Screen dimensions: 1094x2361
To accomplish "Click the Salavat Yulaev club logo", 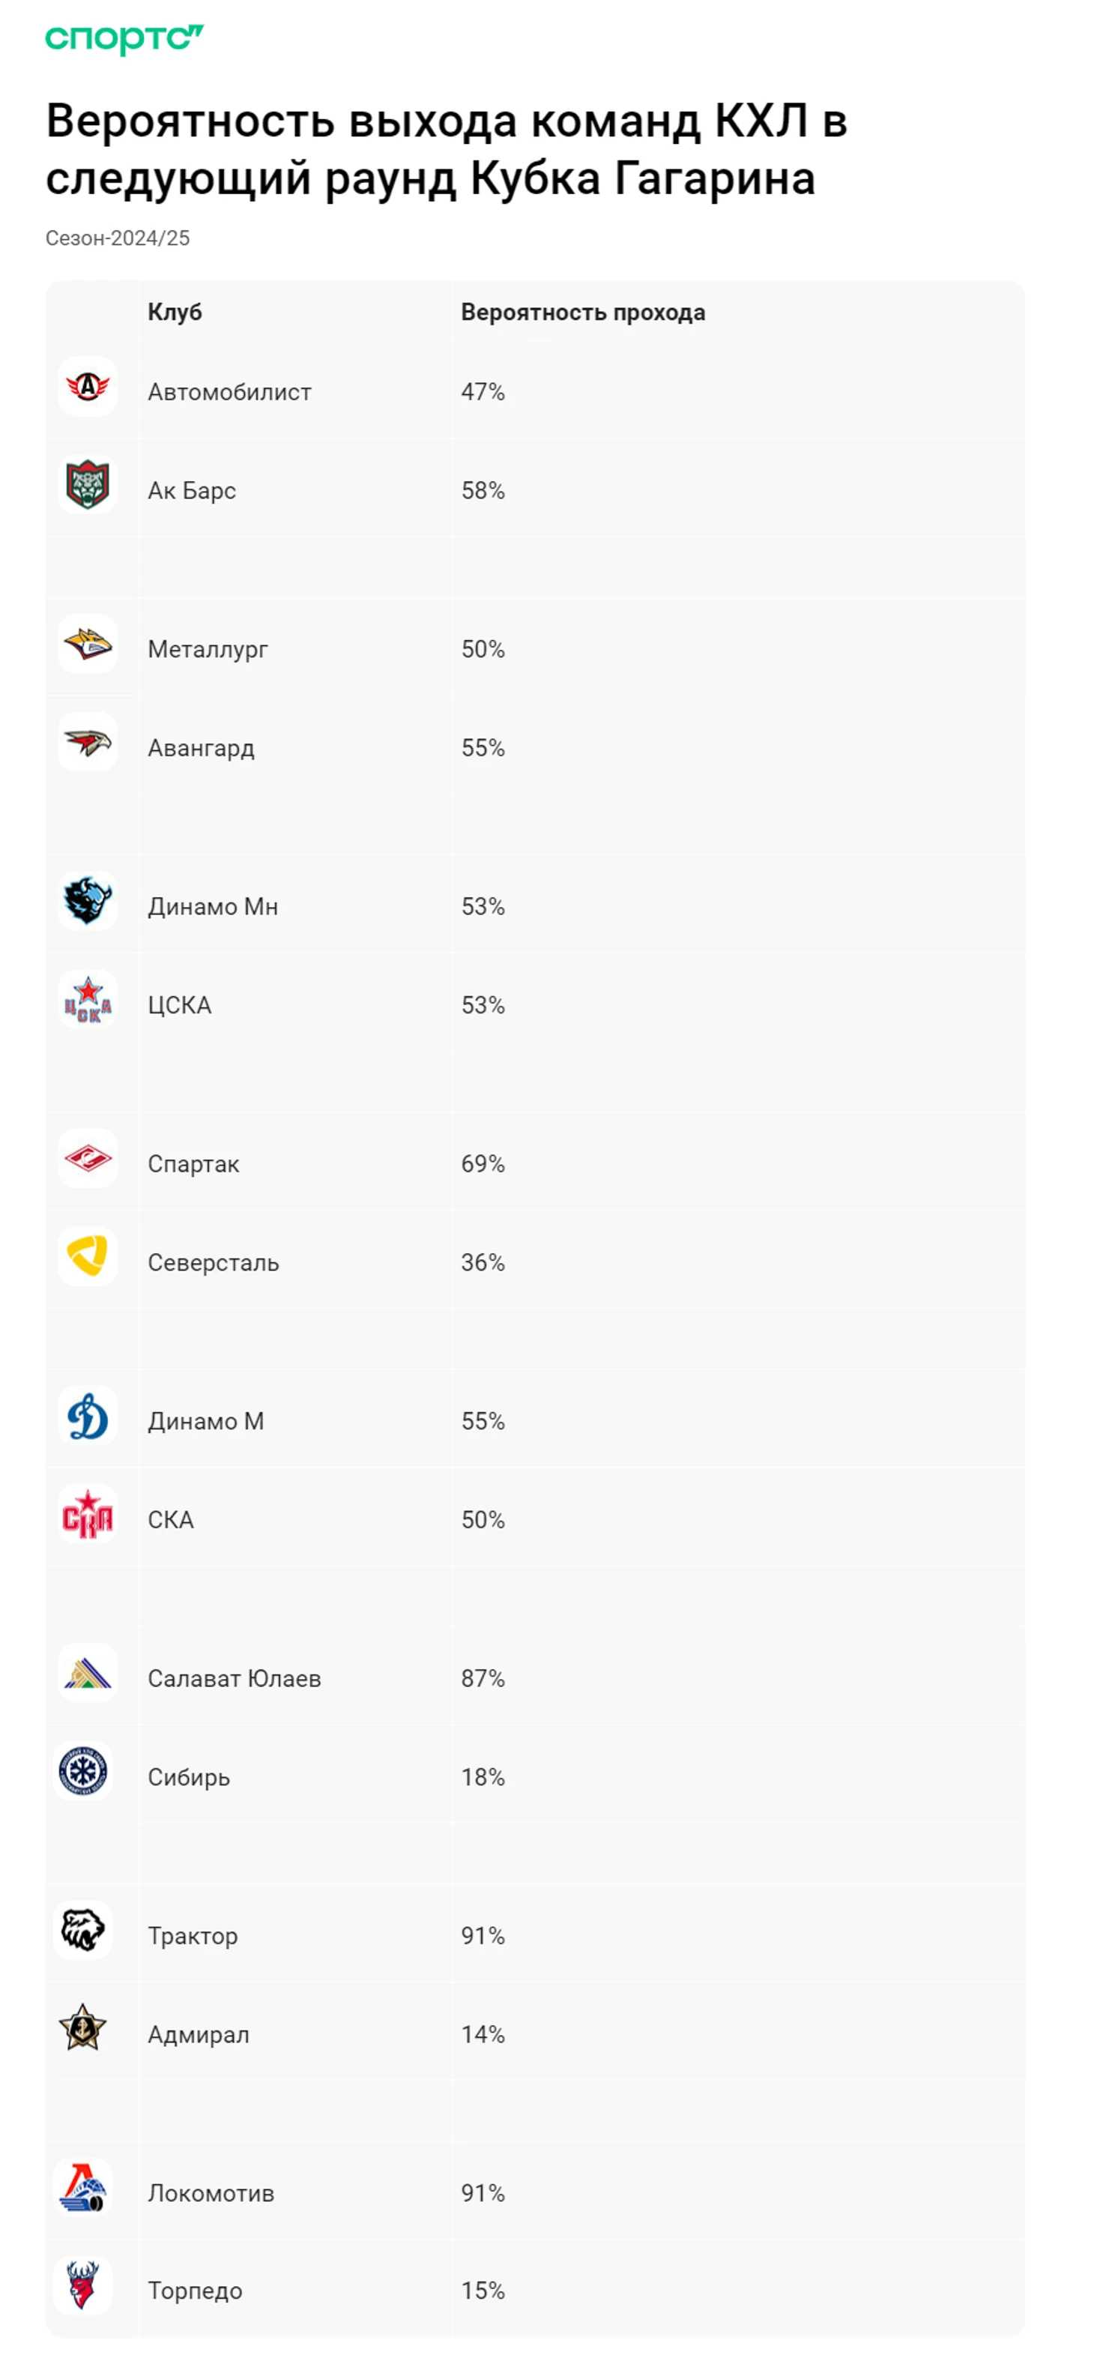I will tap(88, 1674).
